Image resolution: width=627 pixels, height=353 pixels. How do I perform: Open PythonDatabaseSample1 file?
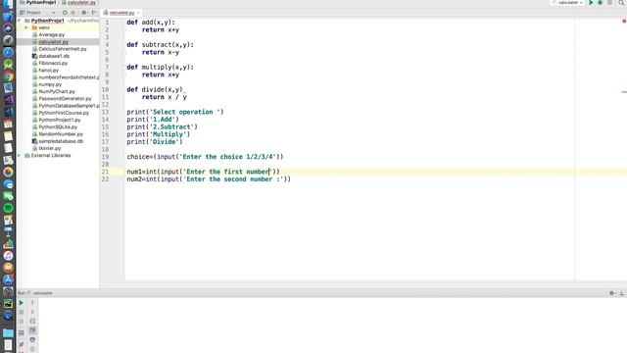(69, 106)
